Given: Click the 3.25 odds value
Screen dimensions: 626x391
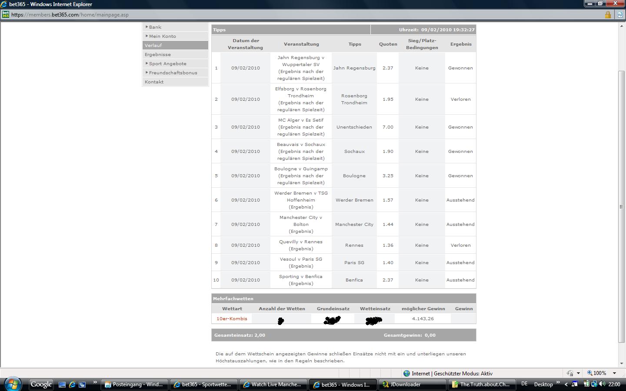Looking at the screenshot, I should coord(388,176).
